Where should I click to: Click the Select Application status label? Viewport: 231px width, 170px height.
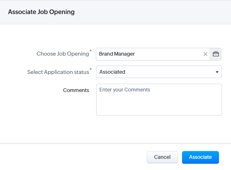58,72
